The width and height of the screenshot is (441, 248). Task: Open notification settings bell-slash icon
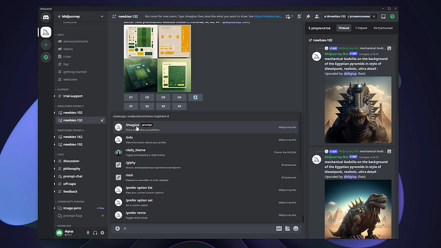tap(299, 17)
